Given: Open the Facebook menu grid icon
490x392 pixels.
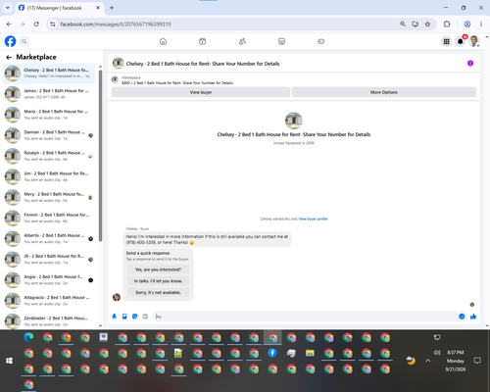Looking at the screenshot, I should [446, 41].
